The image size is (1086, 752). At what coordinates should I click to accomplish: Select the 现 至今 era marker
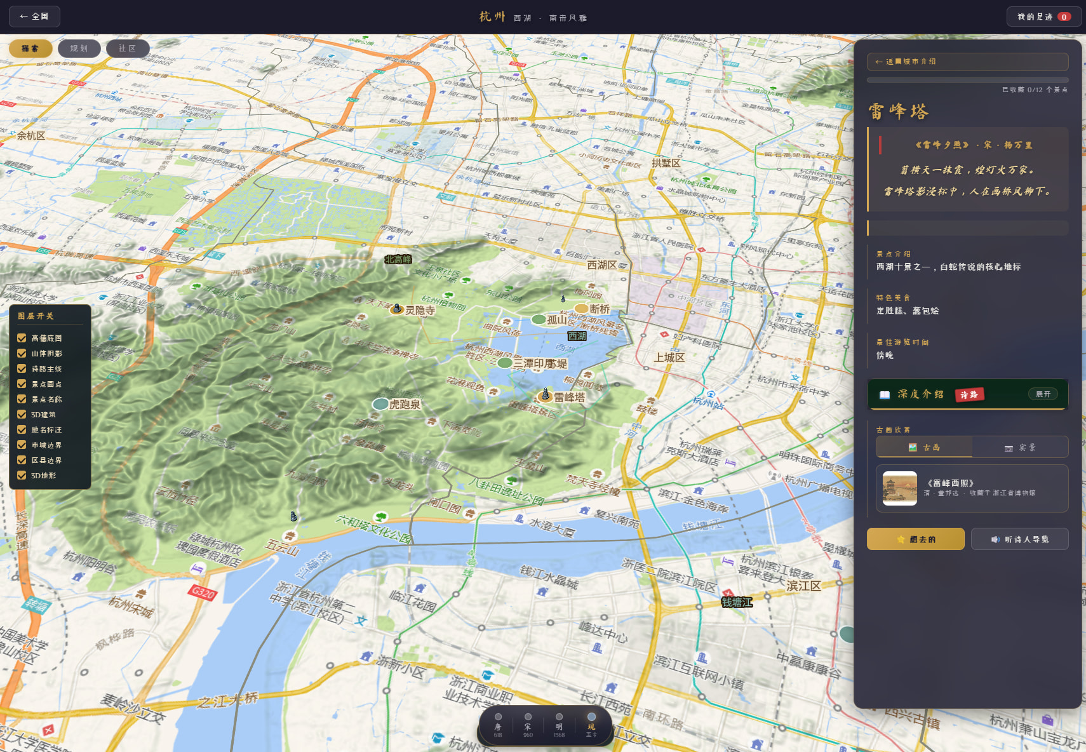(591, 725)
